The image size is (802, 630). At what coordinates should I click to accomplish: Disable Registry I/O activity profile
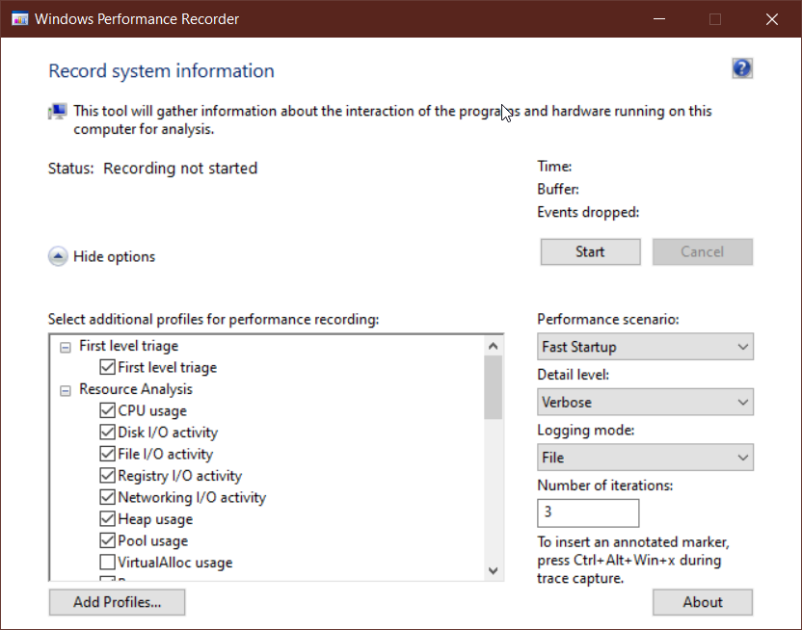coord(107,475)
